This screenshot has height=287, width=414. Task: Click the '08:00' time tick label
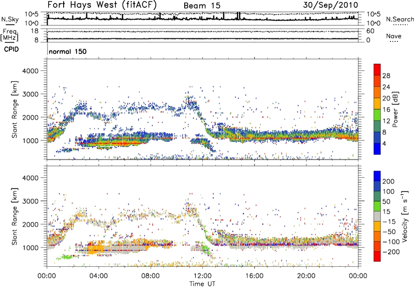coord(151,276)
